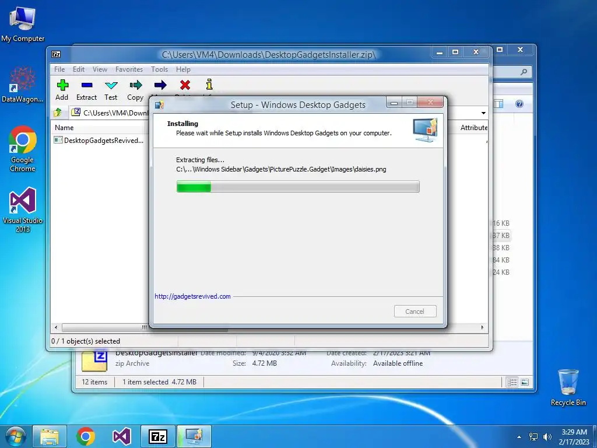
Task: Click '1 item selected 4.72 MB' status
Action: click(160, 381)
